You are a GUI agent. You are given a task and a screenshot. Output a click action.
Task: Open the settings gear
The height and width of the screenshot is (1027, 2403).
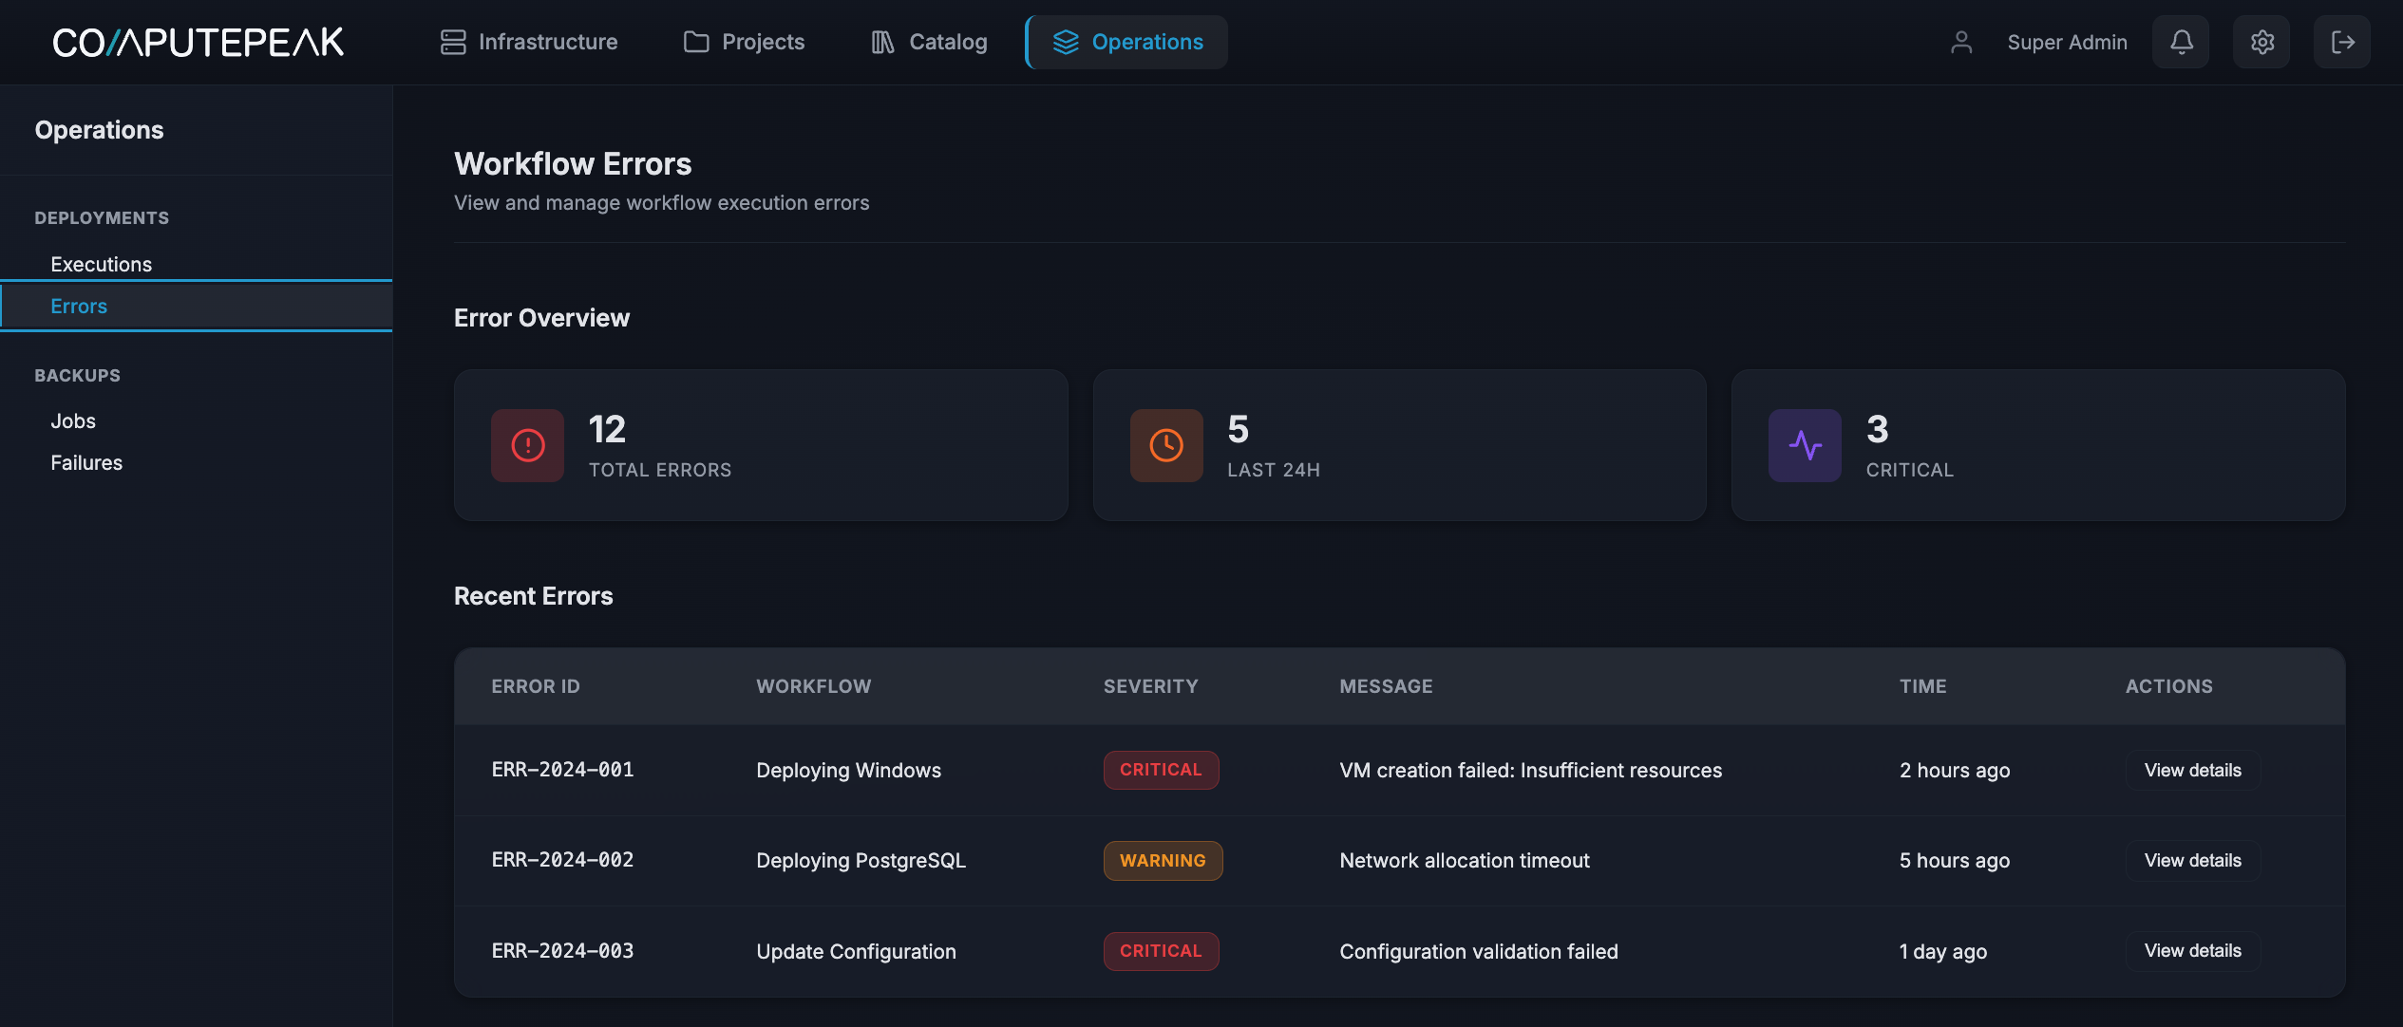point(2261,42)
